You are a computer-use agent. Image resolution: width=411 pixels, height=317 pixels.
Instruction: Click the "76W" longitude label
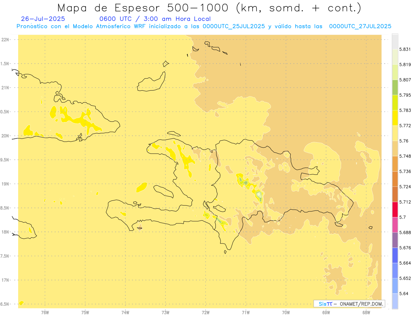(45, 312)
